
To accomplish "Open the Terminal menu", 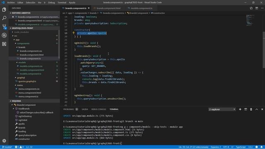I will pyautogui.click(x=62, y=2).
